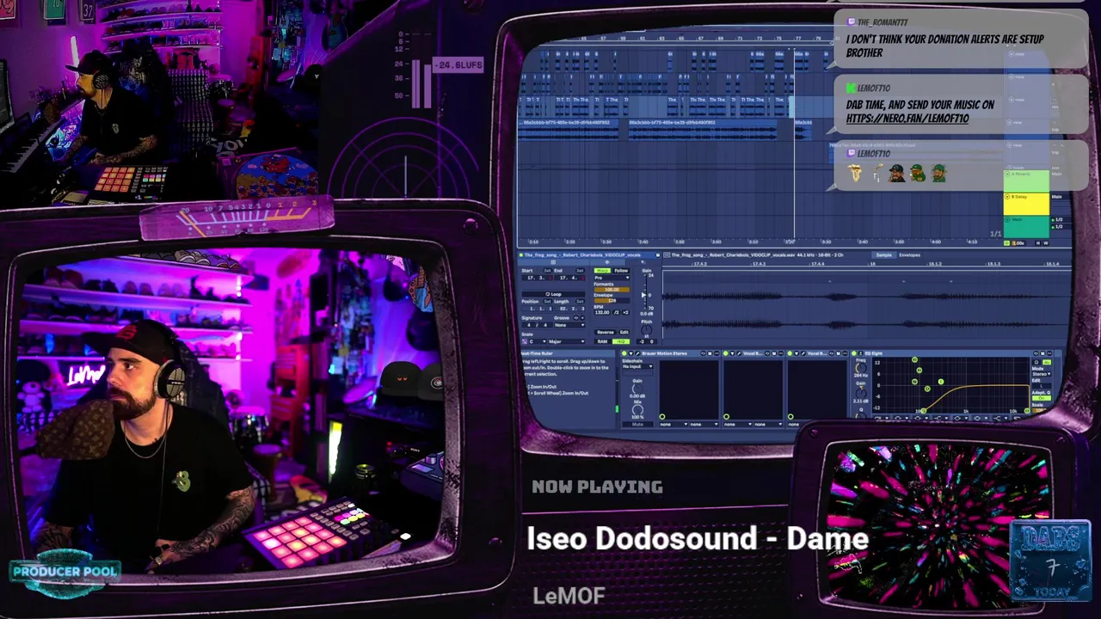Adjust the EQ Eight Gain knob

[x=861, y=393]
